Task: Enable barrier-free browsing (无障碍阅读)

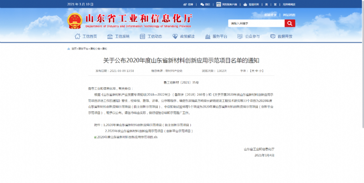Action: (x=289, y=4)
